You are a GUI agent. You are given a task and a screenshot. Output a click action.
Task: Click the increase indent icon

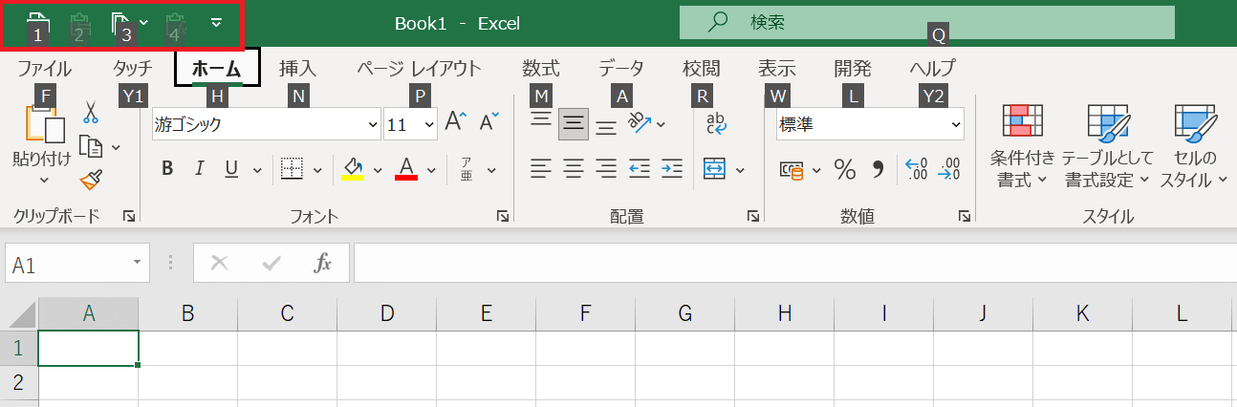(672, 169)
